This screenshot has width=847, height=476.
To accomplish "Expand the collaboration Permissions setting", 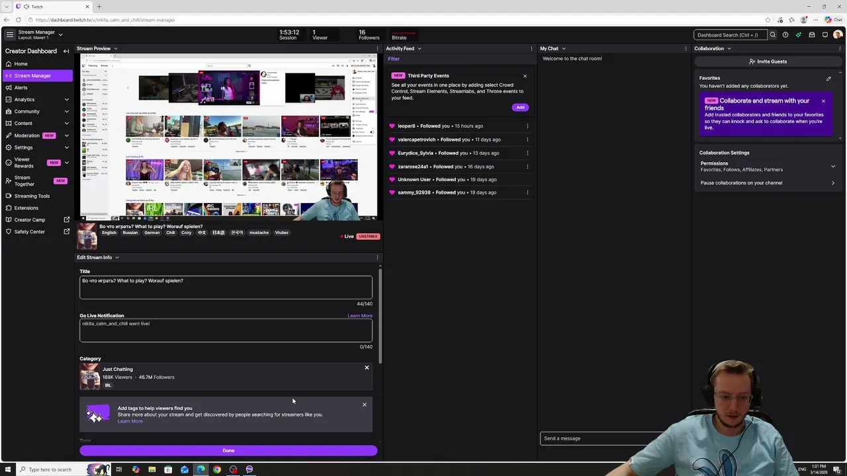I will click(x=768, y=166).
